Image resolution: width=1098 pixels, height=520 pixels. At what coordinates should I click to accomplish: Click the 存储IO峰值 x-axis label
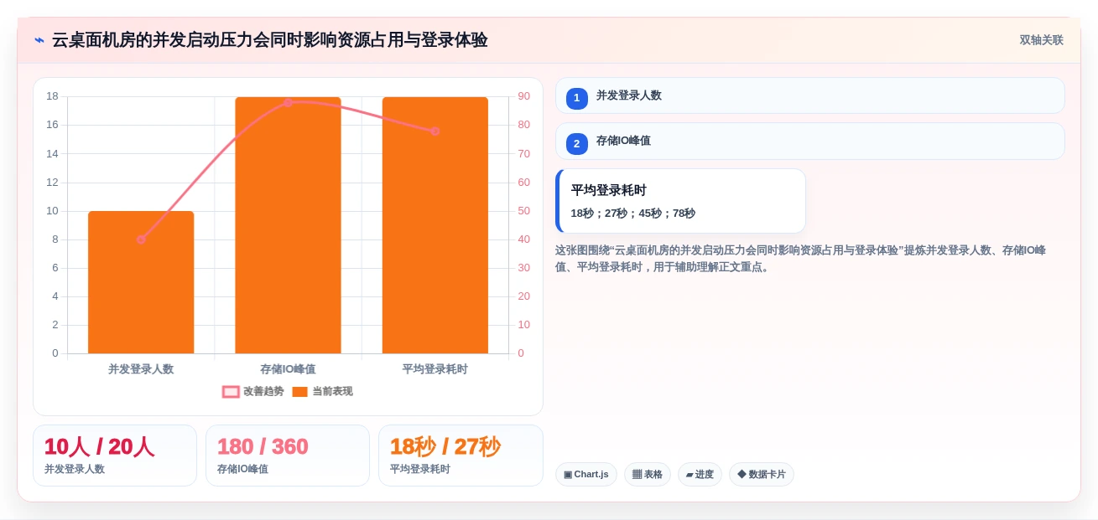tap(288, 369)
